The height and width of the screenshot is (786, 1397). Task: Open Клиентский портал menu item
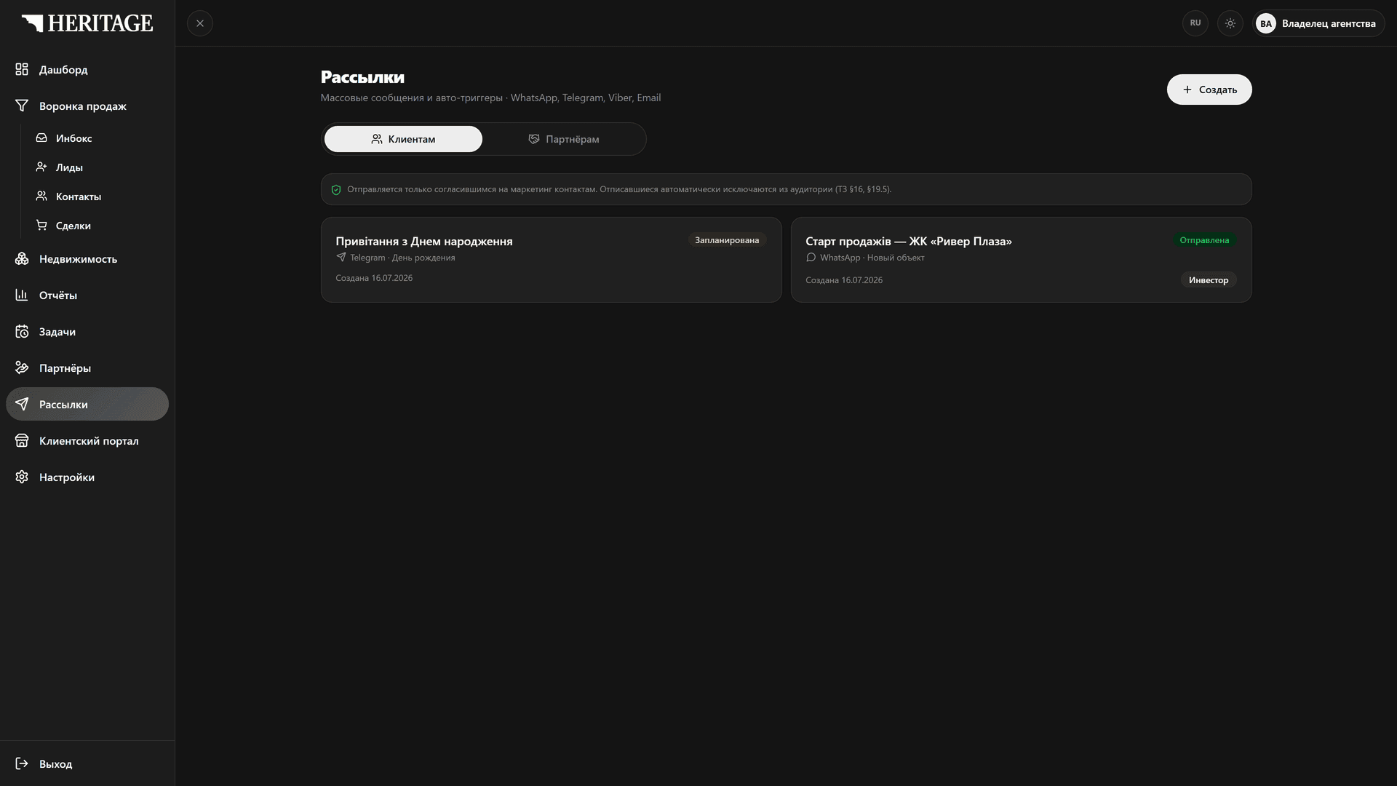(87, 440)
